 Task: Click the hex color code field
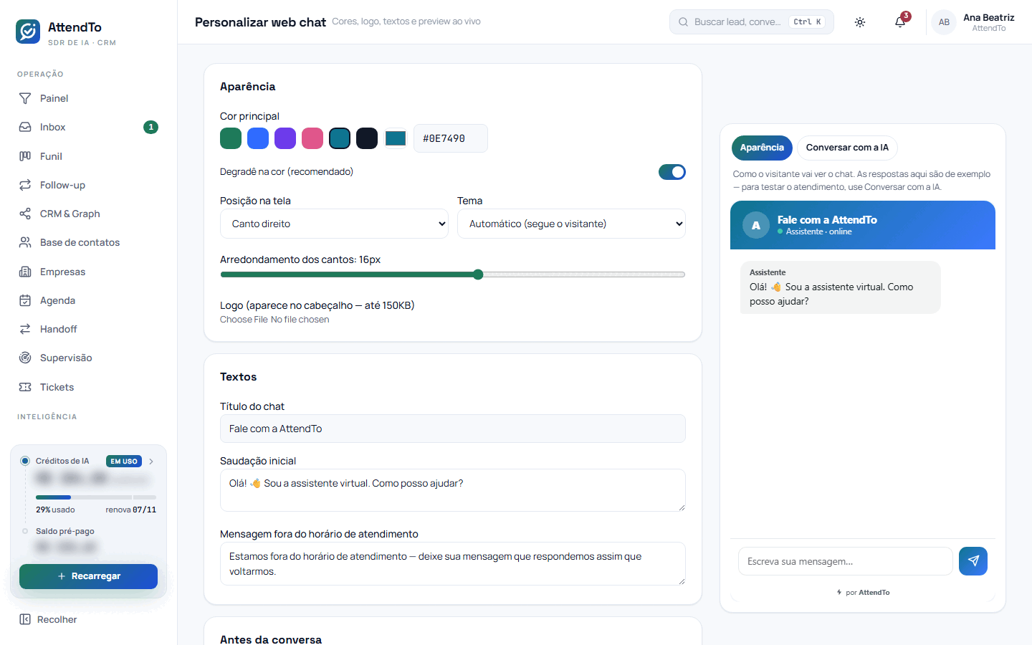pos(451,138)
